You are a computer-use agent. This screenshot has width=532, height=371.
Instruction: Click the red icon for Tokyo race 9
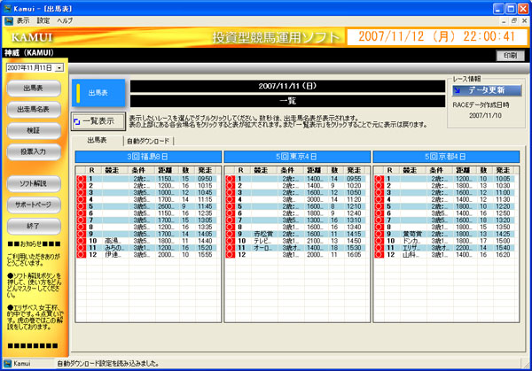click(231, 235)
